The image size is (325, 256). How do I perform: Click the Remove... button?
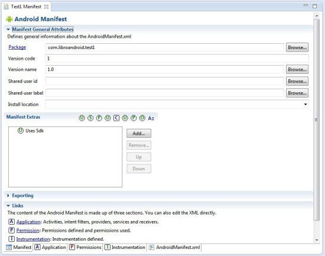(x=139, y=145)
